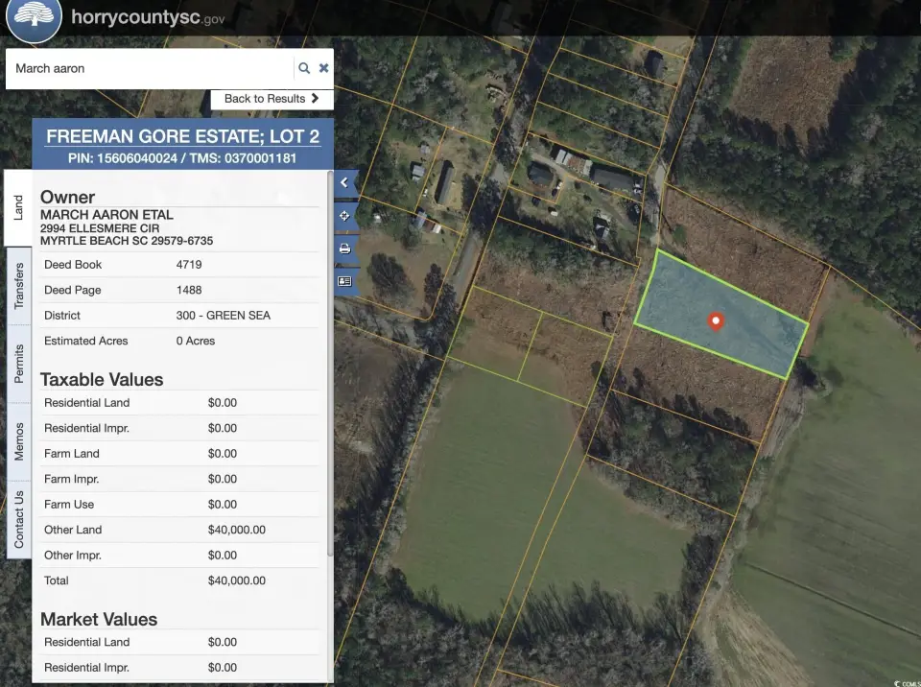Open the Memos tab

click(18, 440)
